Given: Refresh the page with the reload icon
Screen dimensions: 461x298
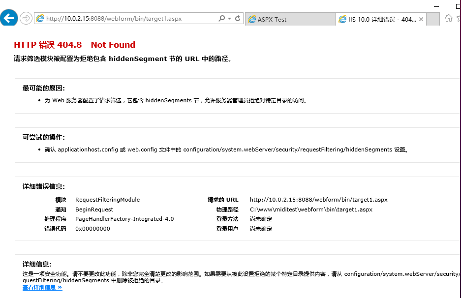Looking at the screenshot, I should [x=238, y=19].
